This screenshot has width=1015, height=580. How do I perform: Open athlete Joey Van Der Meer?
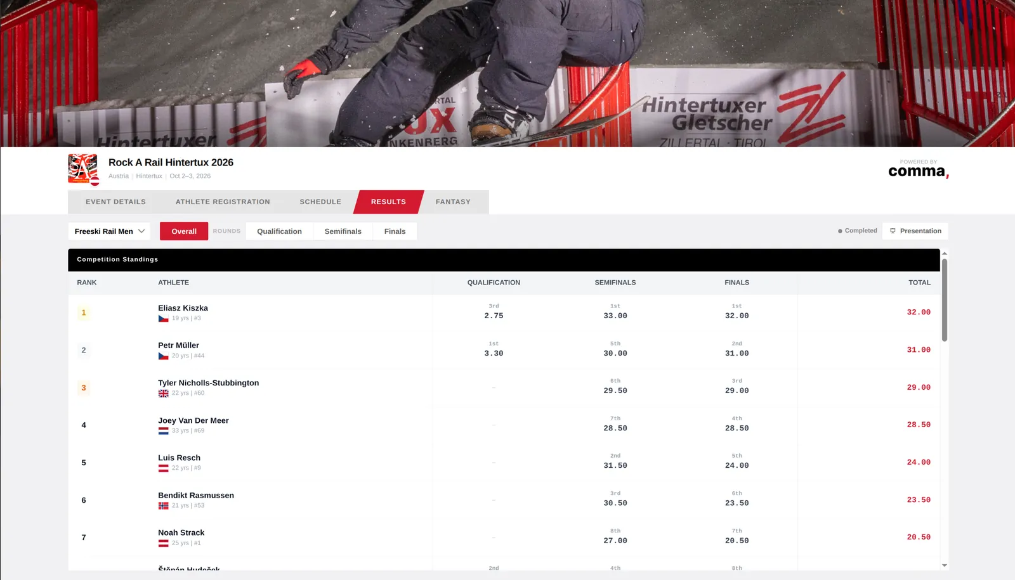(193, 420)
